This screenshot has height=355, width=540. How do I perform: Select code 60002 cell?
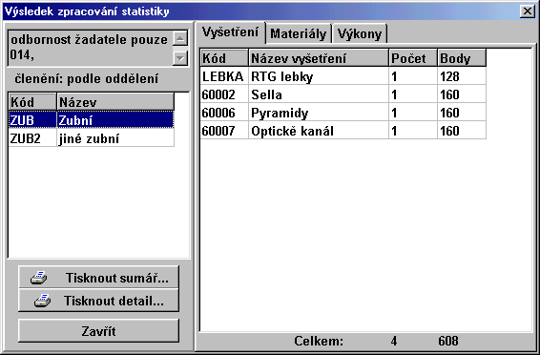coord(224,94)
